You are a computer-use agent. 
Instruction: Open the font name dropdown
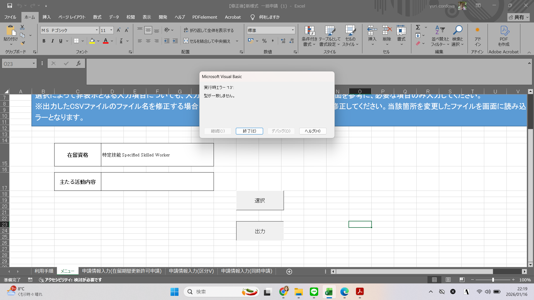(97, 30)
